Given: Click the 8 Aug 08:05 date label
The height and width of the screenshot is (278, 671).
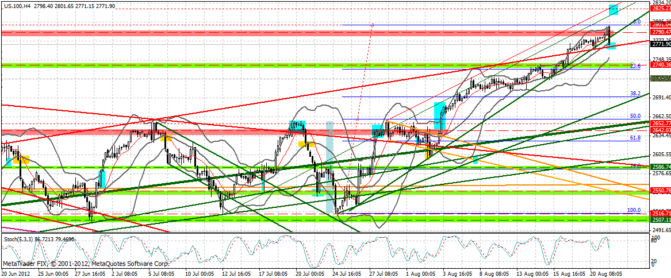Looking at the screenshot, I should click(494, 273).
